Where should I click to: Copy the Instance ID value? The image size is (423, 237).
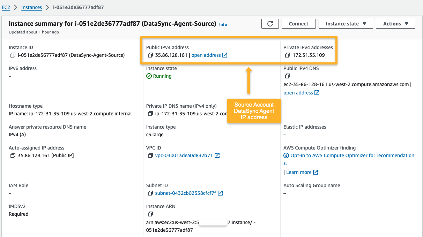(x=13, y=55)
